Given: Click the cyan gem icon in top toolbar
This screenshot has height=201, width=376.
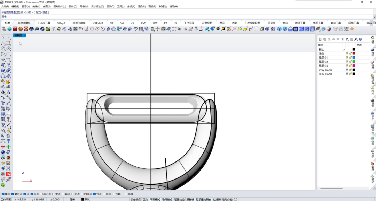Looking at the screenshot, I should 10,29.
